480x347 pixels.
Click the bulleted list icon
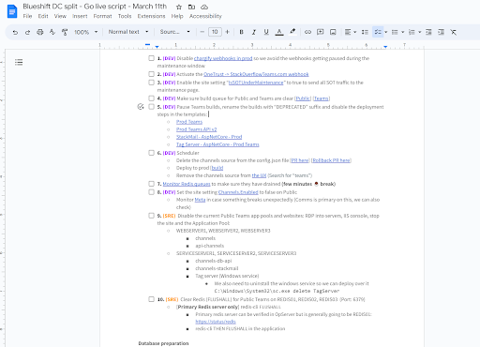click(x=395, y=32)
